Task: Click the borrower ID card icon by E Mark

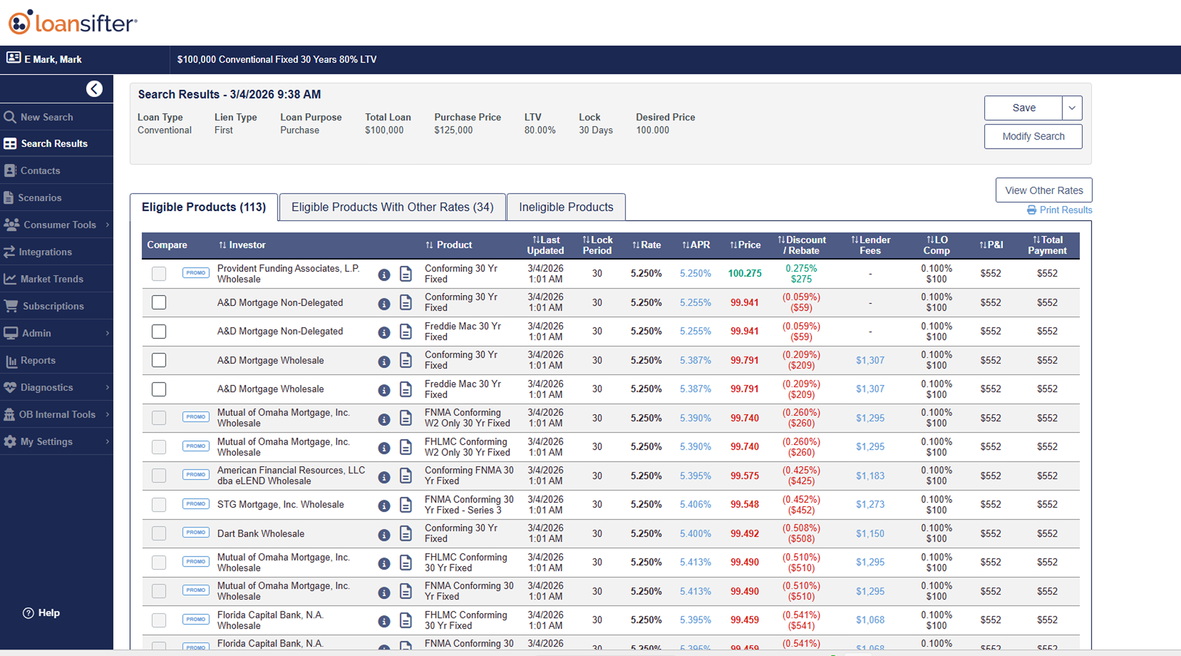Action: tap(13, 58)
